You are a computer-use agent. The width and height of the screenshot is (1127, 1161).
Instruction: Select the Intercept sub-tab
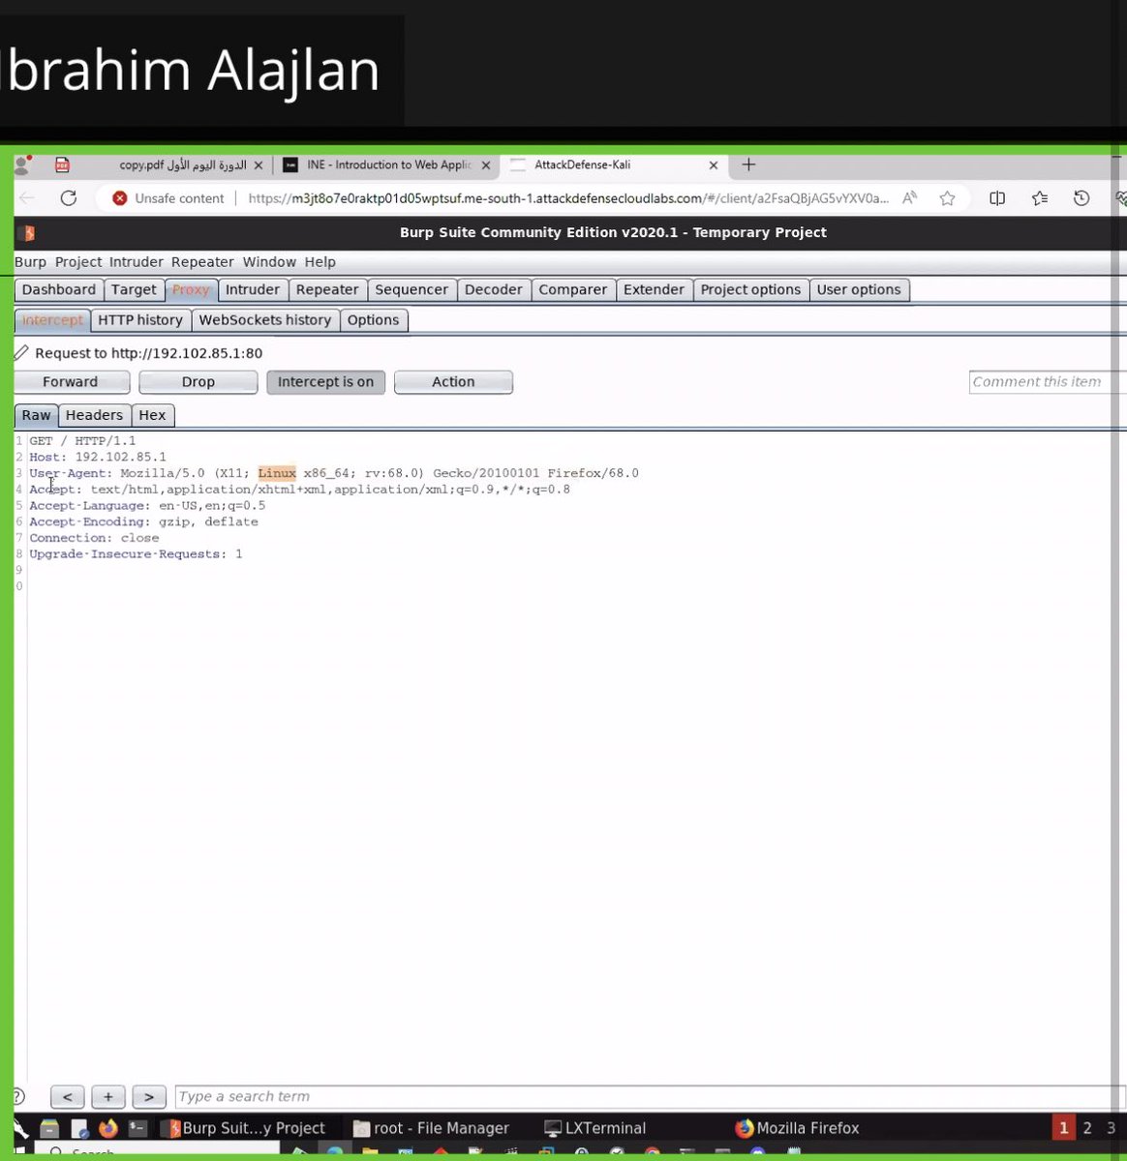[52, 320]
